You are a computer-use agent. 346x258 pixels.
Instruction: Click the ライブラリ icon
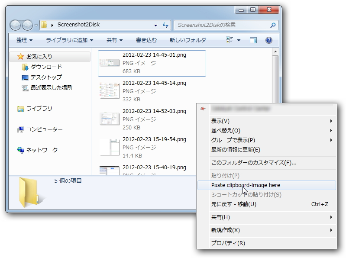(21, 109)
